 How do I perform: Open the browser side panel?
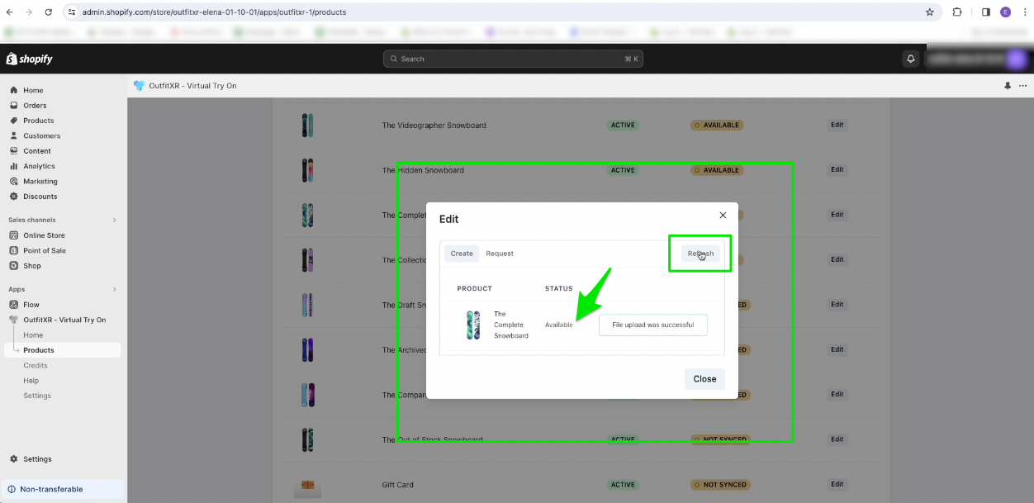[986, 12]
